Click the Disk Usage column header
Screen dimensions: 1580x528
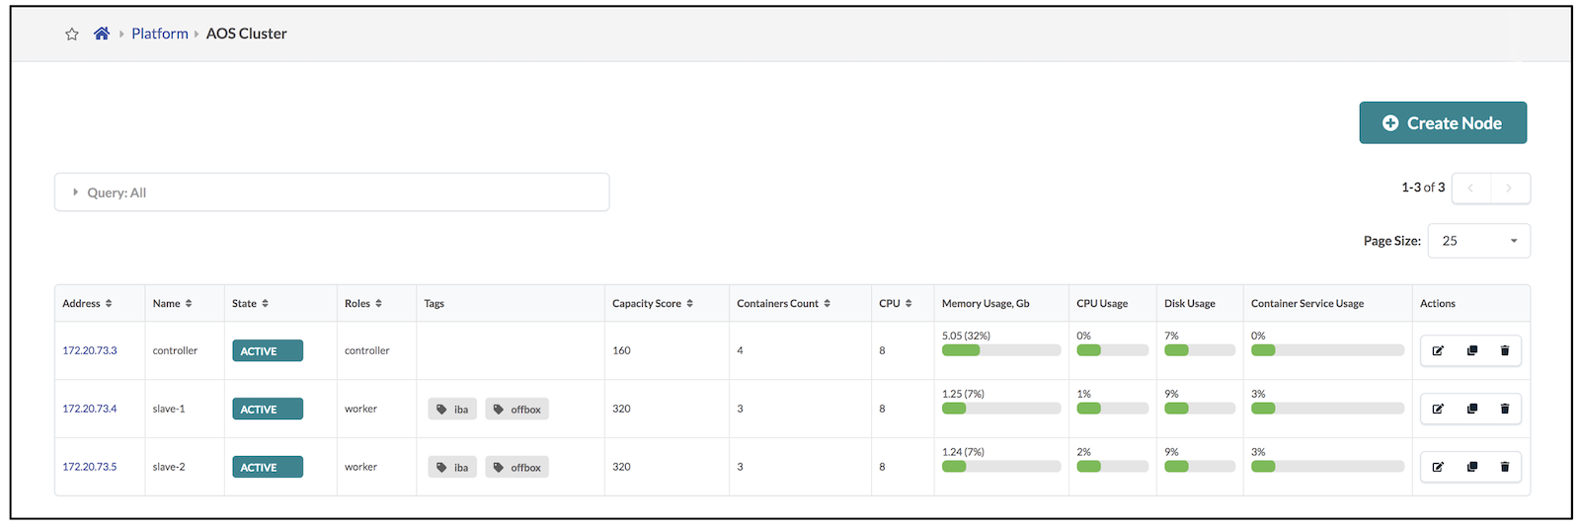(1190, 303)
